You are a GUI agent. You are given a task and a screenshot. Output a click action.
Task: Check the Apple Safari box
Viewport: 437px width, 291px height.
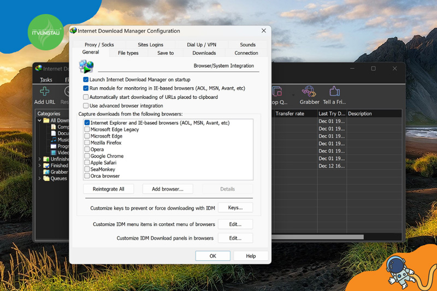click(x=87, y=162)
